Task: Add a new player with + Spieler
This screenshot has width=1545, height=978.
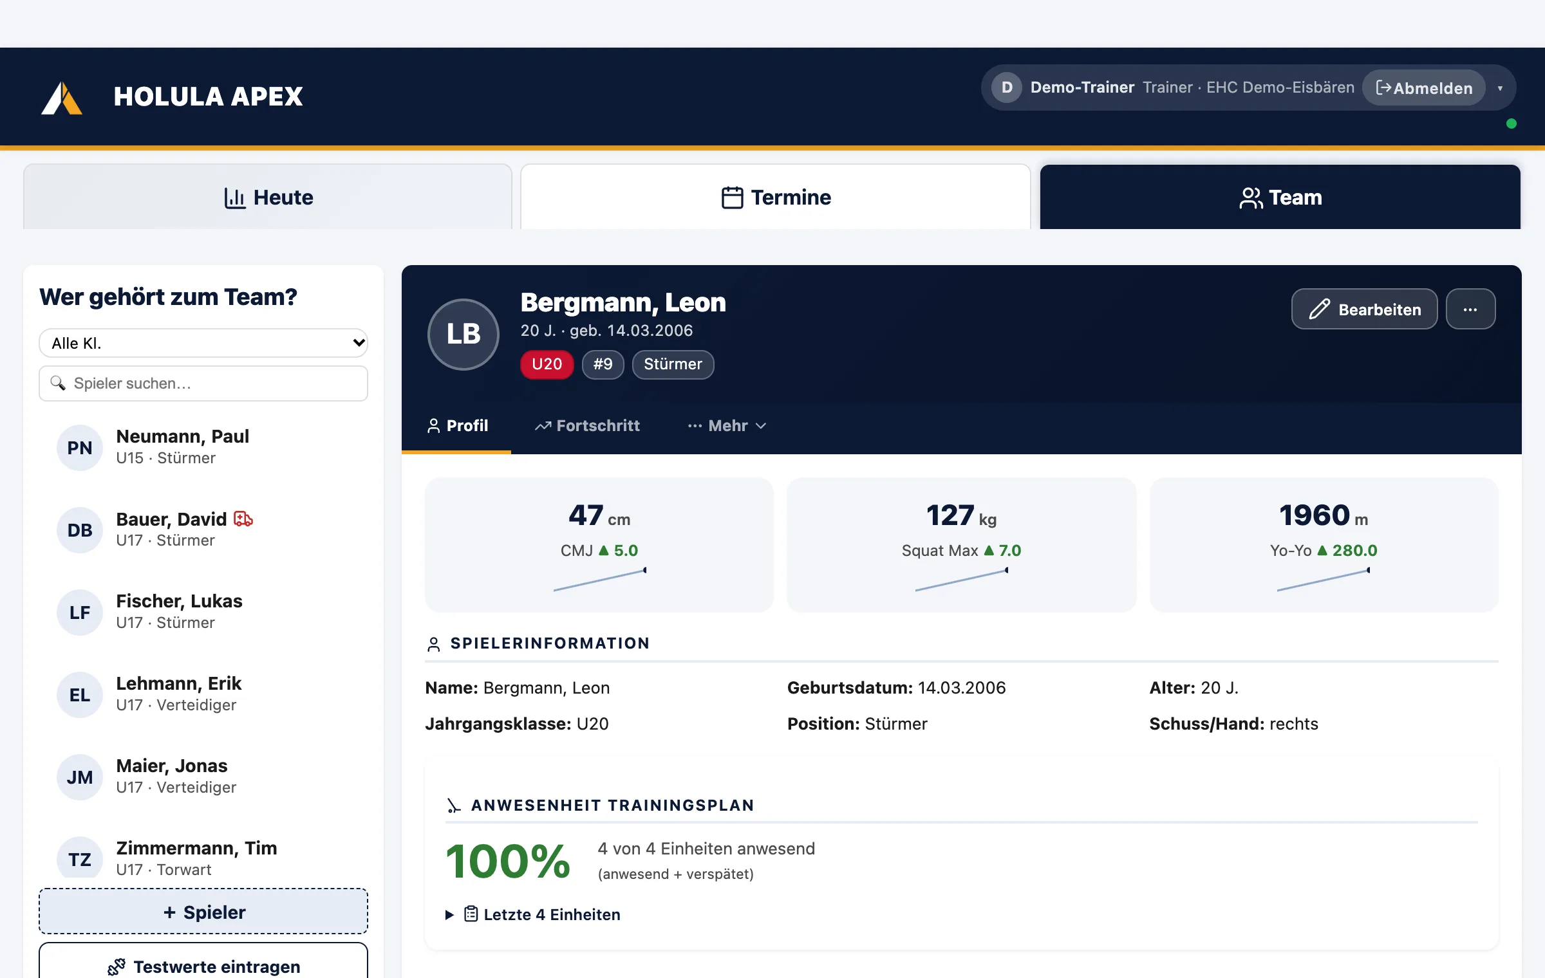Action: (x=203, y=912)
